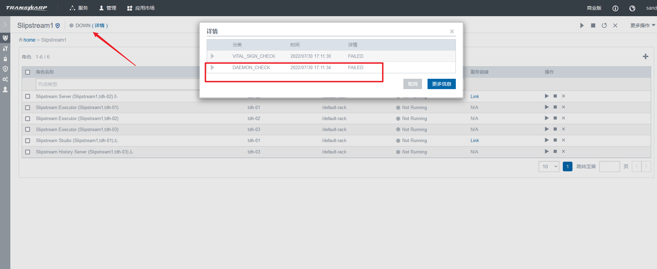The image size is (657, 269).
Task: Delete Slipstream Server role
Action: pos(563,96)
